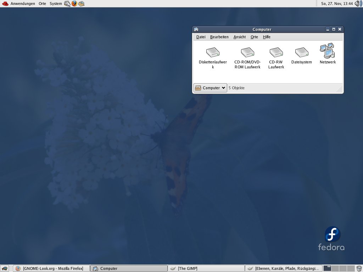Viewport: 363px width, 272px height.
Task: Open the System menu
Action: click(x=56, y=4)
